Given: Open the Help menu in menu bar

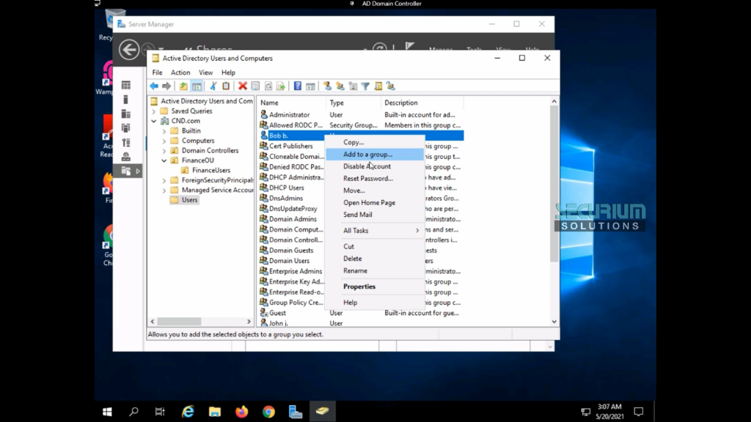Looking at the screenshot, I should (x=228, y=73).
